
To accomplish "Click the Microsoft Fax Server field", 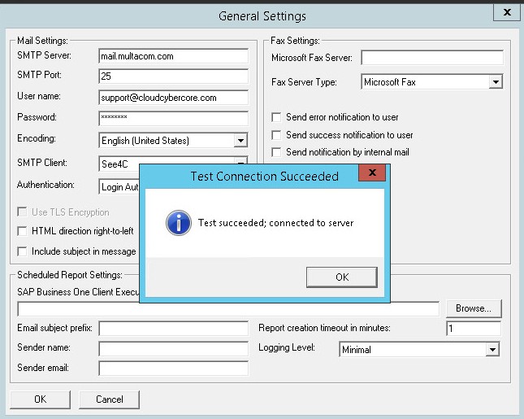I will 431,58.
